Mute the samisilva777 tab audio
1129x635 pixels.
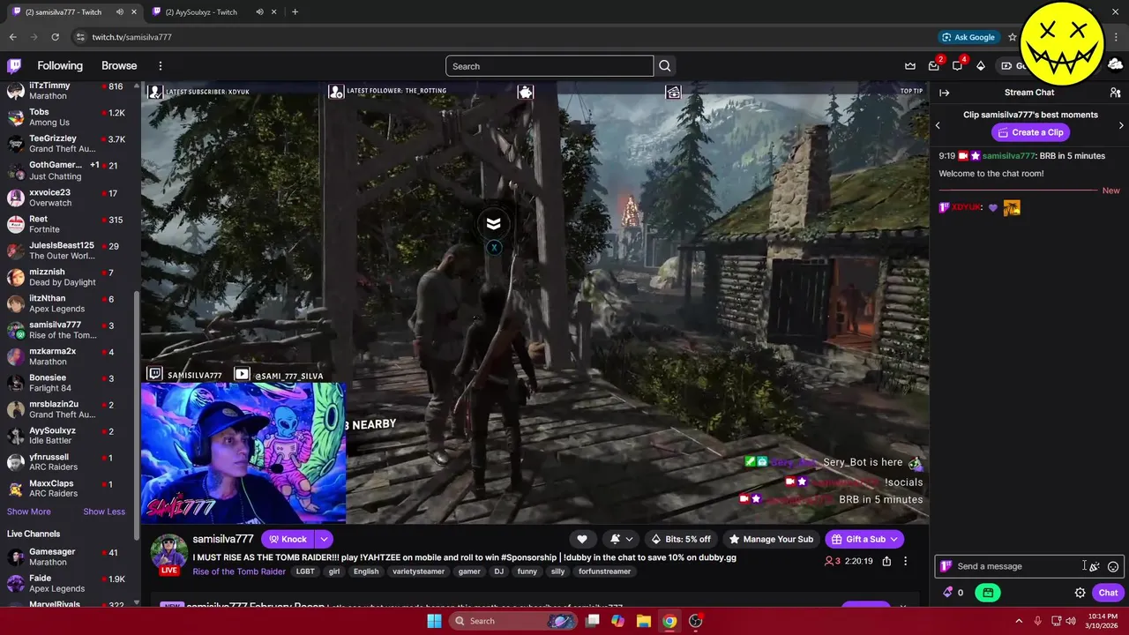coord(120,12)
